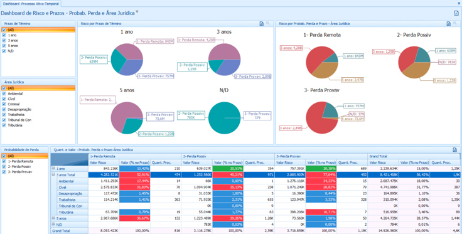Click the 77,64% cell under 3- Perda Provav
This screenshot has height=234, width=462.
pos(321,175)
